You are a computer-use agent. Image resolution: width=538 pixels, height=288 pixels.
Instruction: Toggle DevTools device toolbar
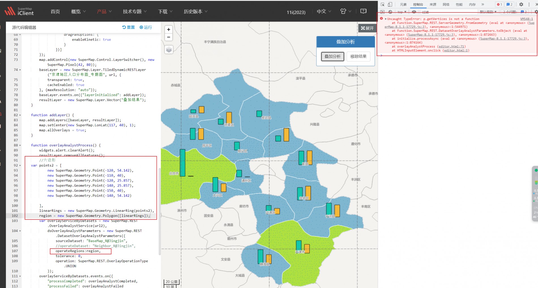[390, 4]
